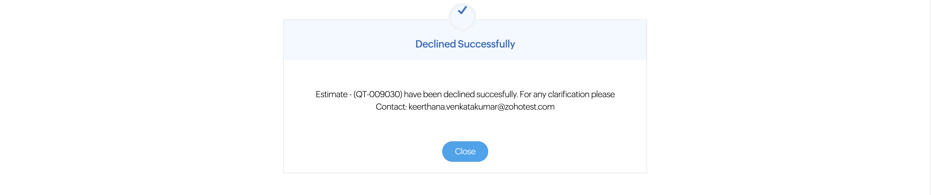Image resolution: width=931 pixels, height=195 pixels.
Task: Click the estimate number QT-009030
Action: (x=378, y=94)
